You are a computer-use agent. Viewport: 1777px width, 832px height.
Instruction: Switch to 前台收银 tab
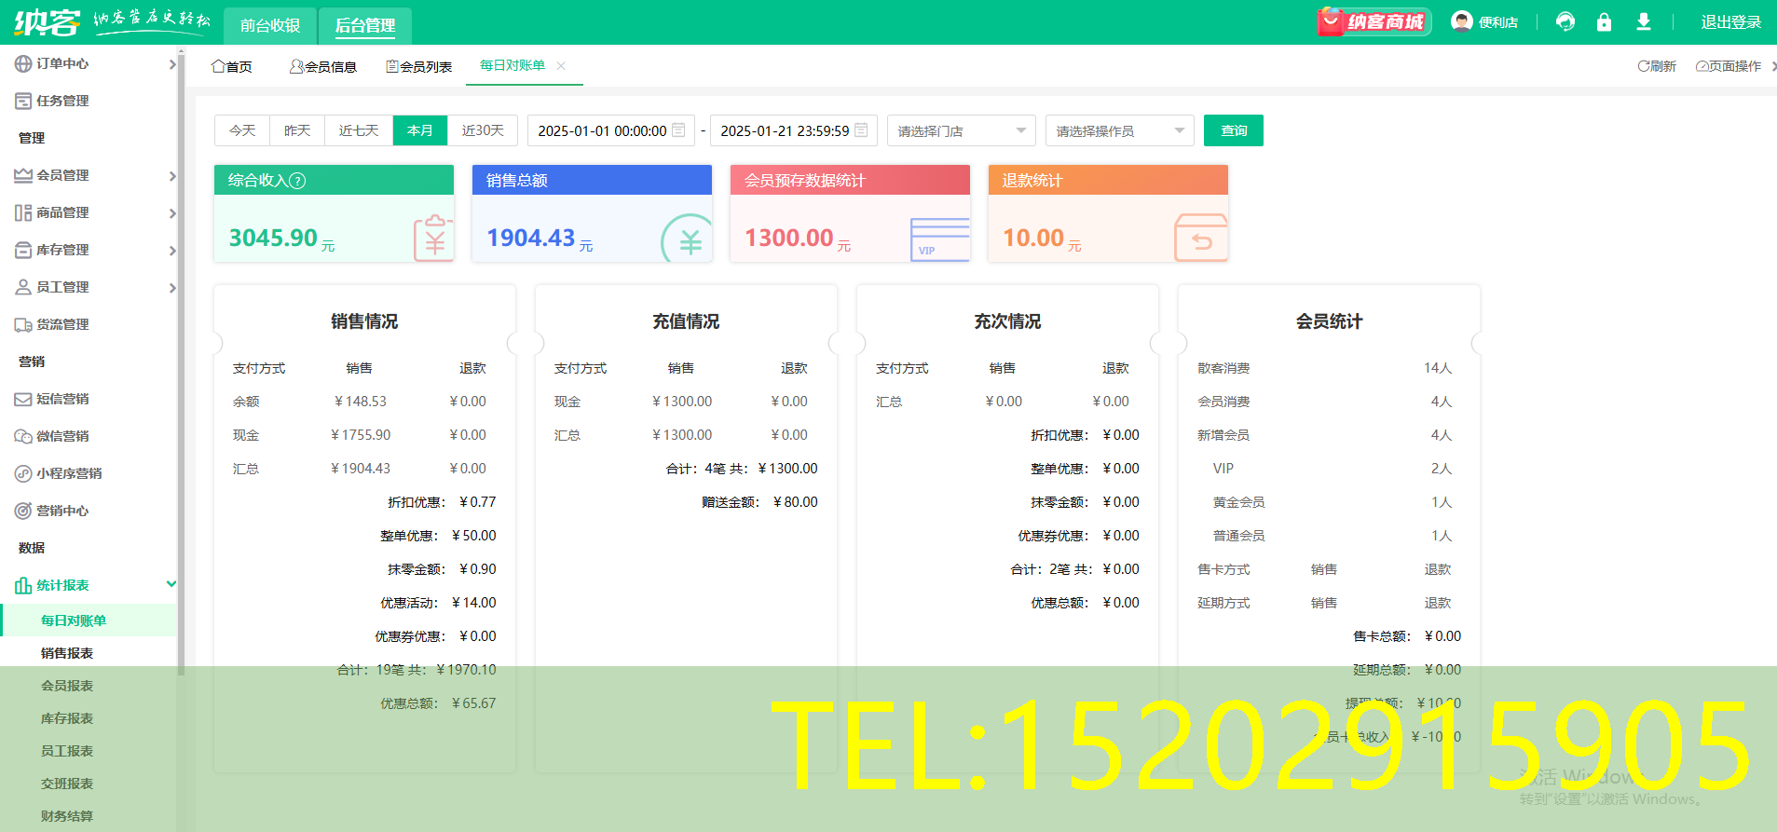pyautogui.click(x=270, y=25)
